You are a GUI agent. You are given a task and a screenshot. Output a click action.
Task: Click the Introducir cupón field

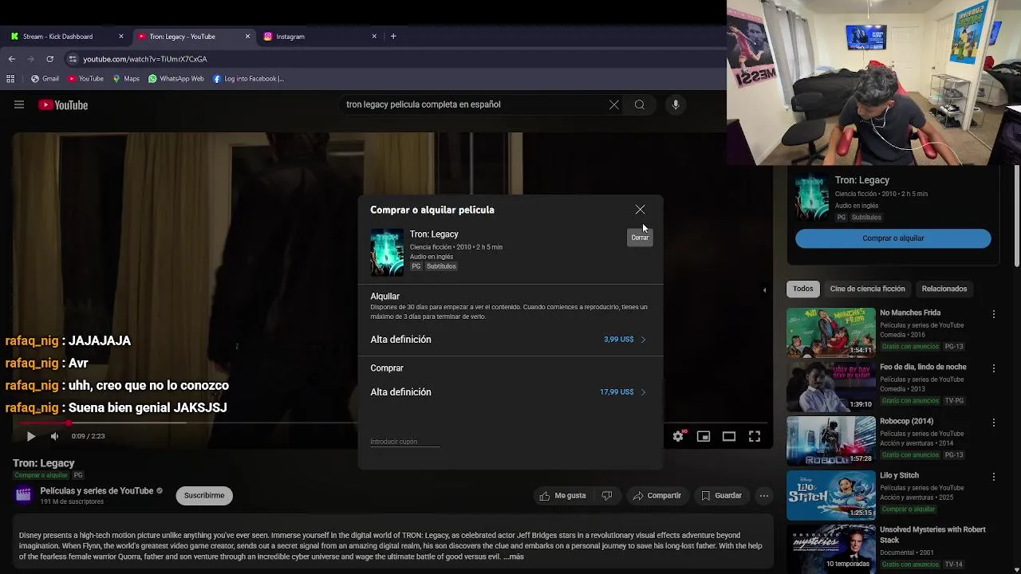[404, 442]
